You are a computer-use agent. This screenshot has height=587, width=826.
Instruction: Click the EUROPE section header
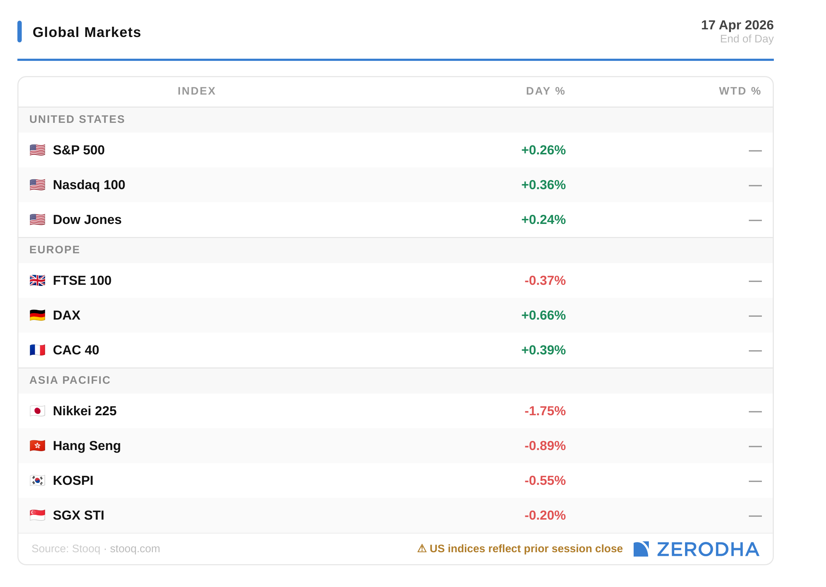pos(55,250)
